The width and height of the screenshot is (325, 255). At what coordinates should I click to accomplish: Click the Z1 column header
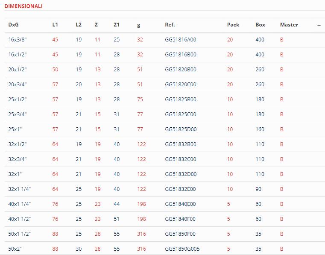coord(117,25)
